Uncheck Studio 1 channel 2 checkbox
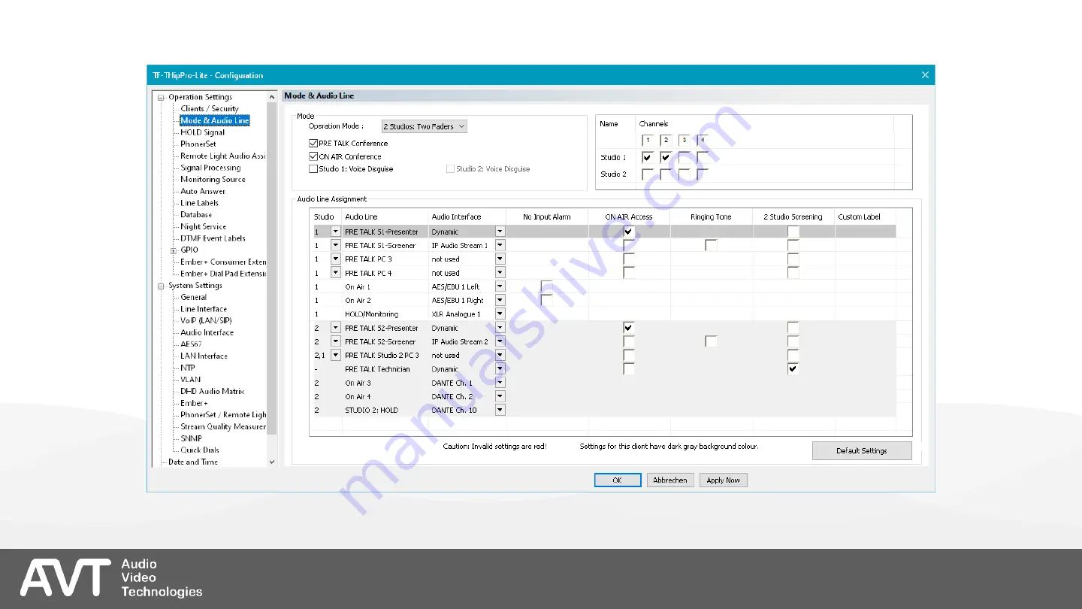The image size is (1082, 609). (666, 157)
